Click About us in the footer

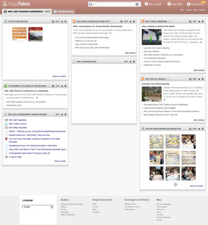(161, 209)
